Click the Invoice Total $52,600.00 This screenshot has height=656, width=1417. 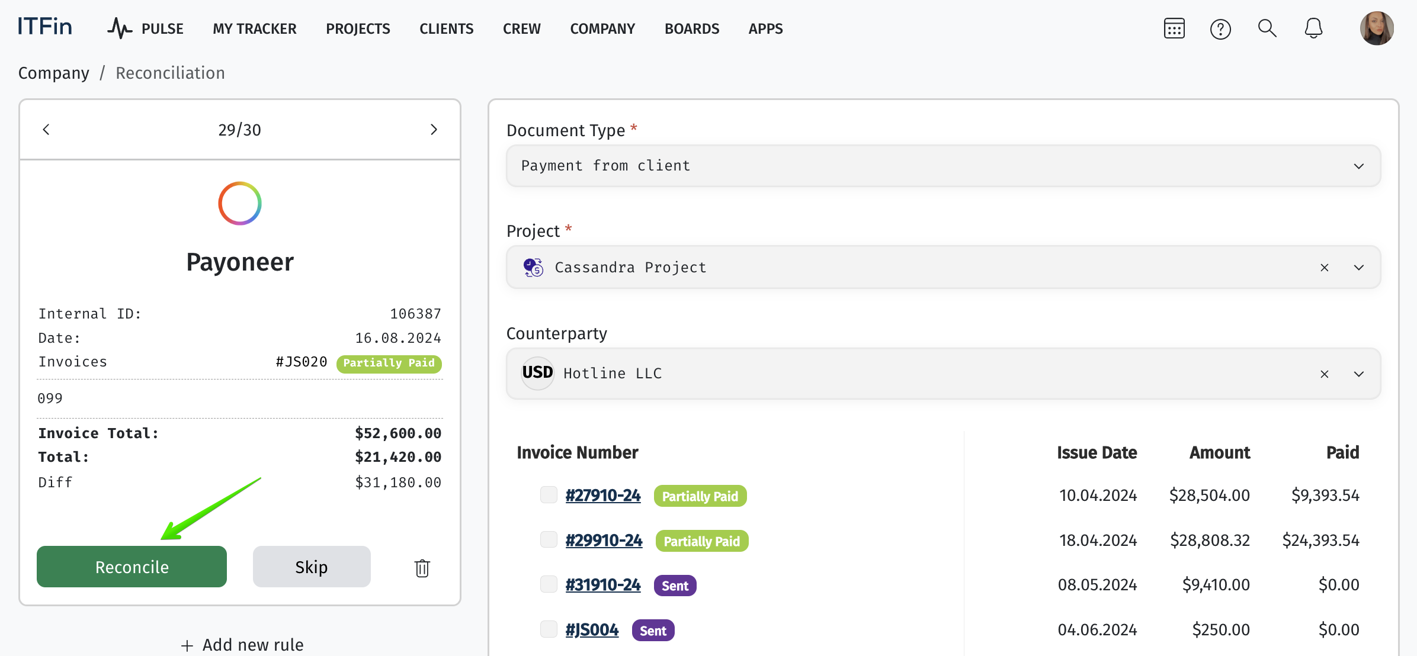398,433
